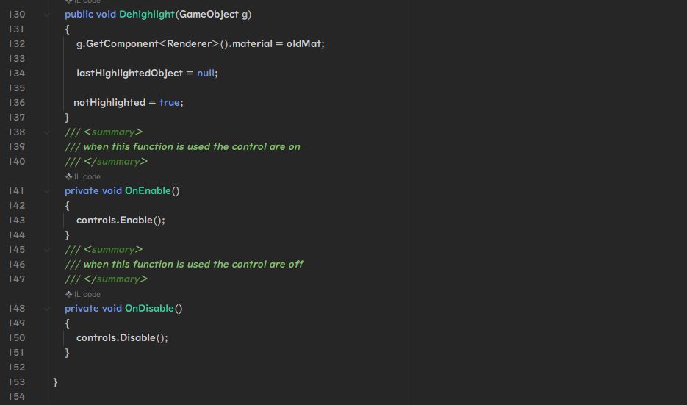The image size is (687, 405).
Task: Click controls.Enable() call in OnEnable
Action: tap(121, 220)
